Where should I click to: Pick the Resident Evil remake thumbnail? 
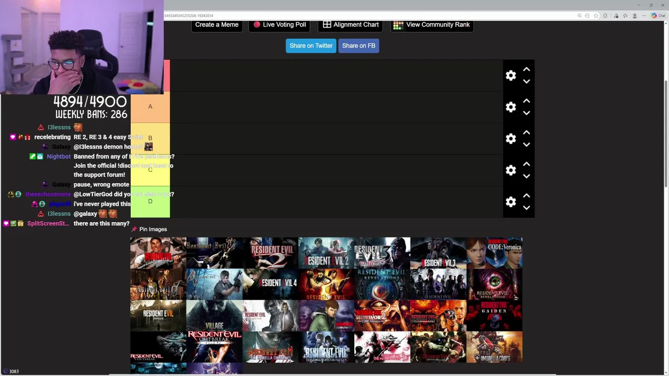point(214,253)
